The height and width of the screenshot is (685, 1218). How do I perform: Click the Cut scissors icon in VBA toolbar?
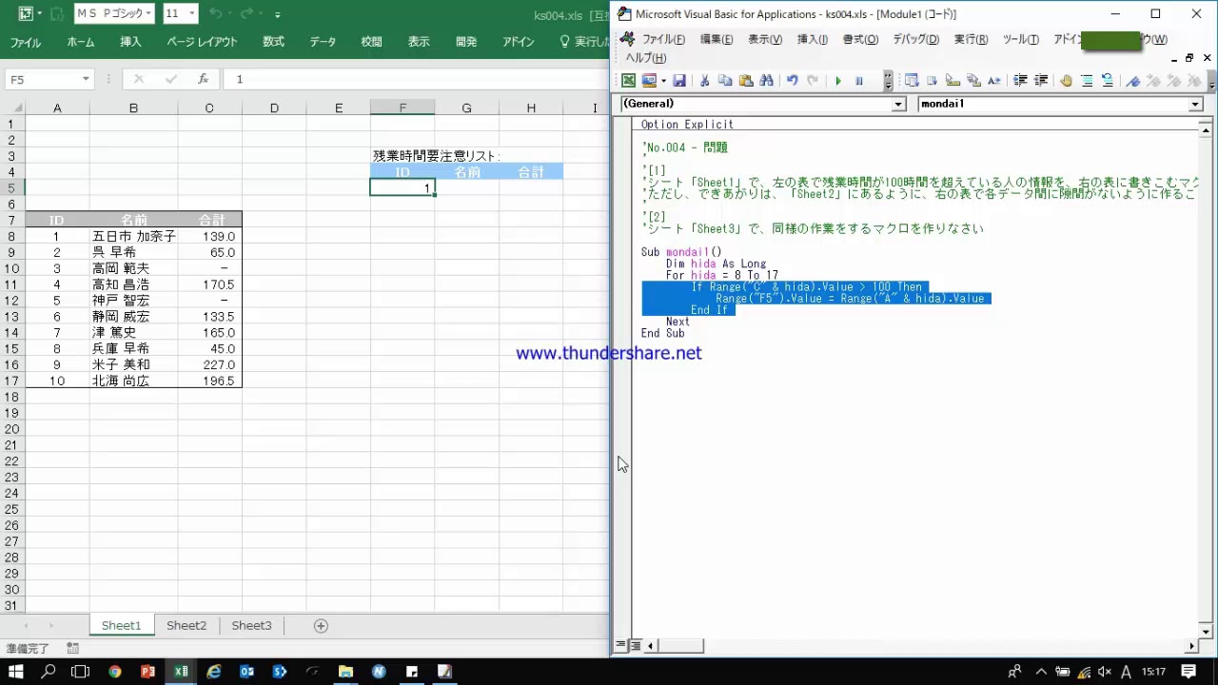(705, 81)
